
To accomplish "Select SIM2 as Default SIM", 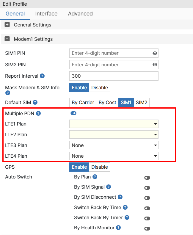I will click(x=141, y=102).
